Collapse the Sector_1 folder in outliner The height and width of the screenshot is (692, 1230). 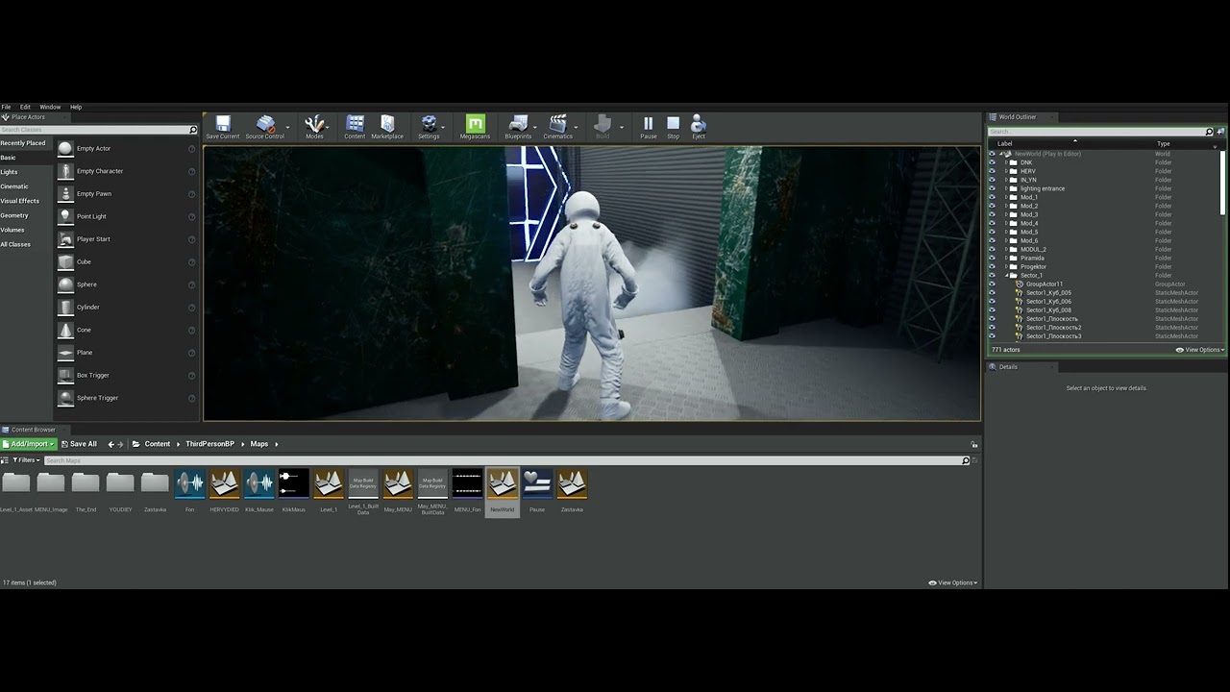(x=1006, y=276)
